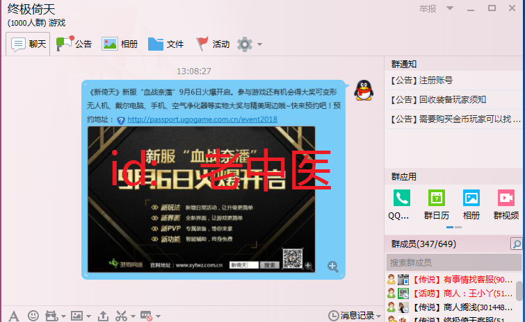525x322 pixels.
Task: Click the member list scrollbar
Action: tap(519, 291)
